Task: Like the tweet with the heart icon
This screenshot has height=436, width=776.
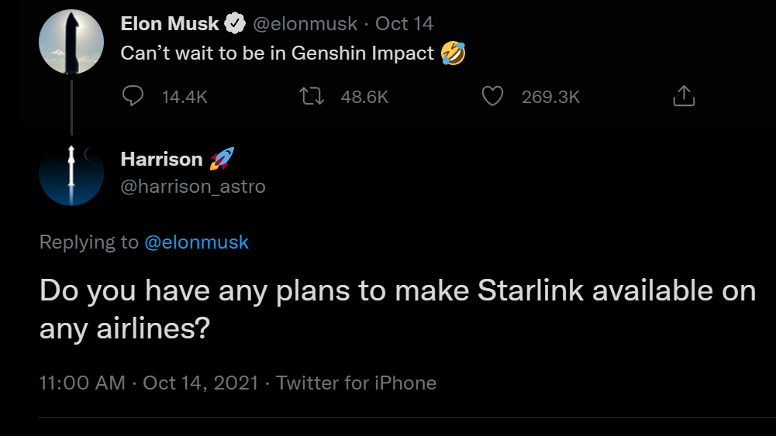Action: pyautogui.click(x=493, y=96)
